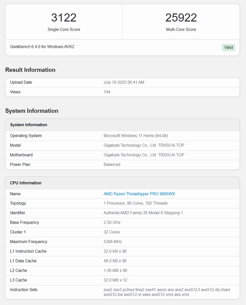Click the 3122 single-core score number

pyautogui.click(x=64, y=18)
